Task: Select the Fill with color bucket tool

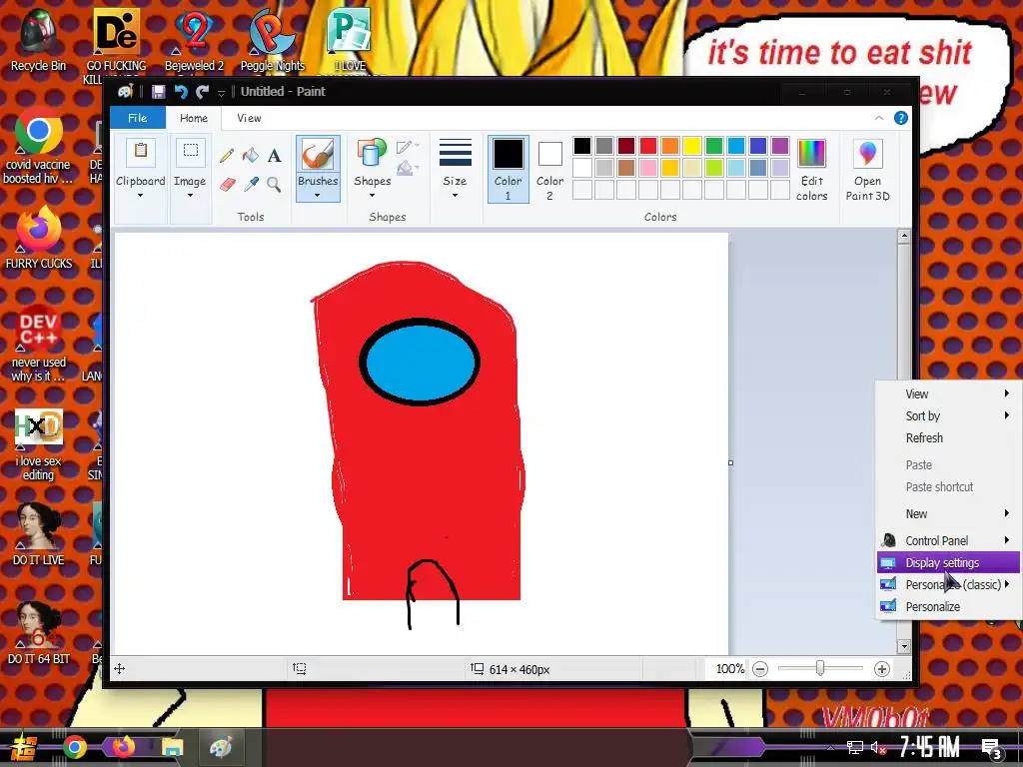Action: 251,155
